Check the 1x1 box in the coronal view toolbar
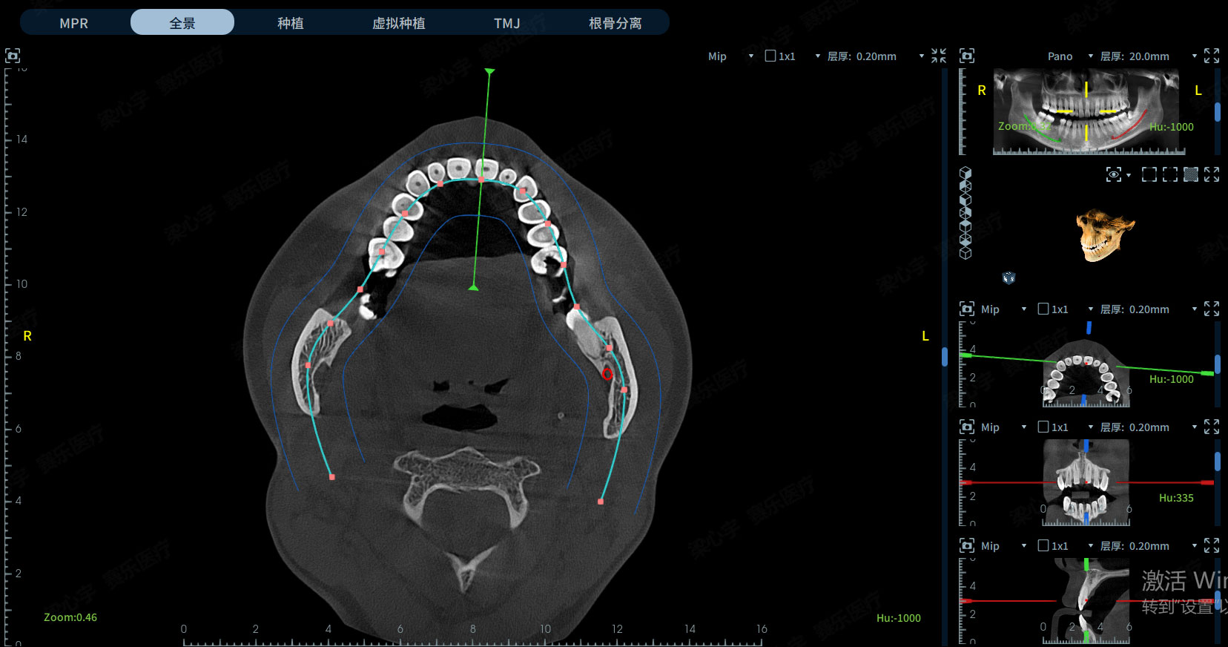The image size is (1228, 647). (x=1043, y=427)
